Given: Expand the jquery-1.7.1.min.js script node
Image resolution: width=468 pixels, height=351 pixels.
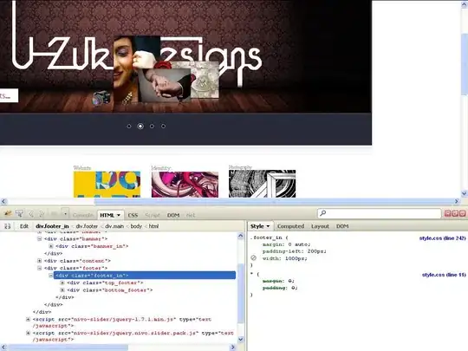Looking at the screenshot, I should [28, 319].
